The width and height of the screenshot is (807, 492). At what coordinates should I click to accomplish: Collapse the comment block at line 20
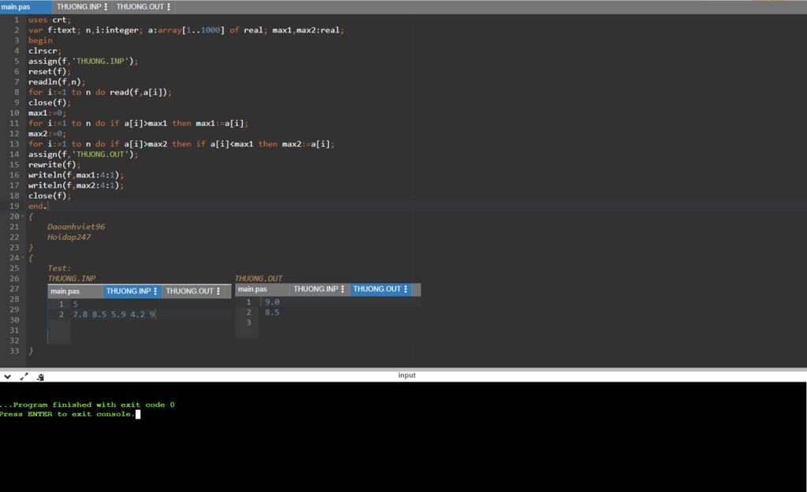pyautogui.click(x=23, y=217)
